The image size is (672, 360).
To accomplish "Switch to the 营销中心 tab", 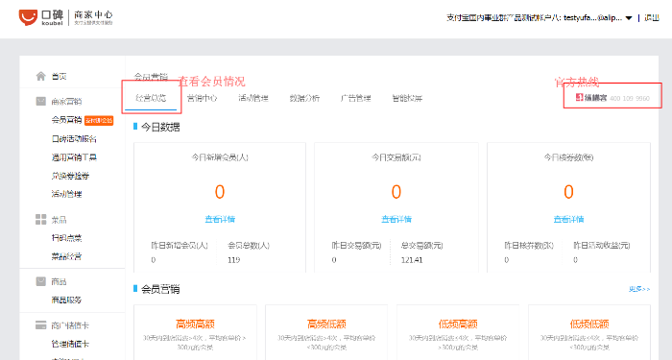I will point(202,98).
